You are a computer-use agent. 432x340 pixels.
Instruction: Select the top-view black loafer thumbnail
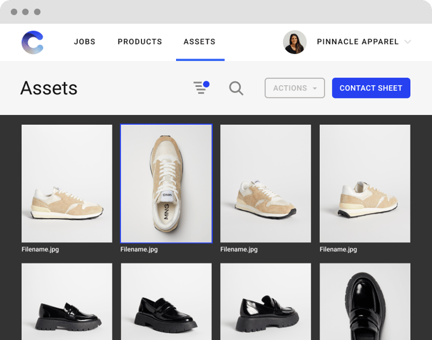[x=365, y=301]
